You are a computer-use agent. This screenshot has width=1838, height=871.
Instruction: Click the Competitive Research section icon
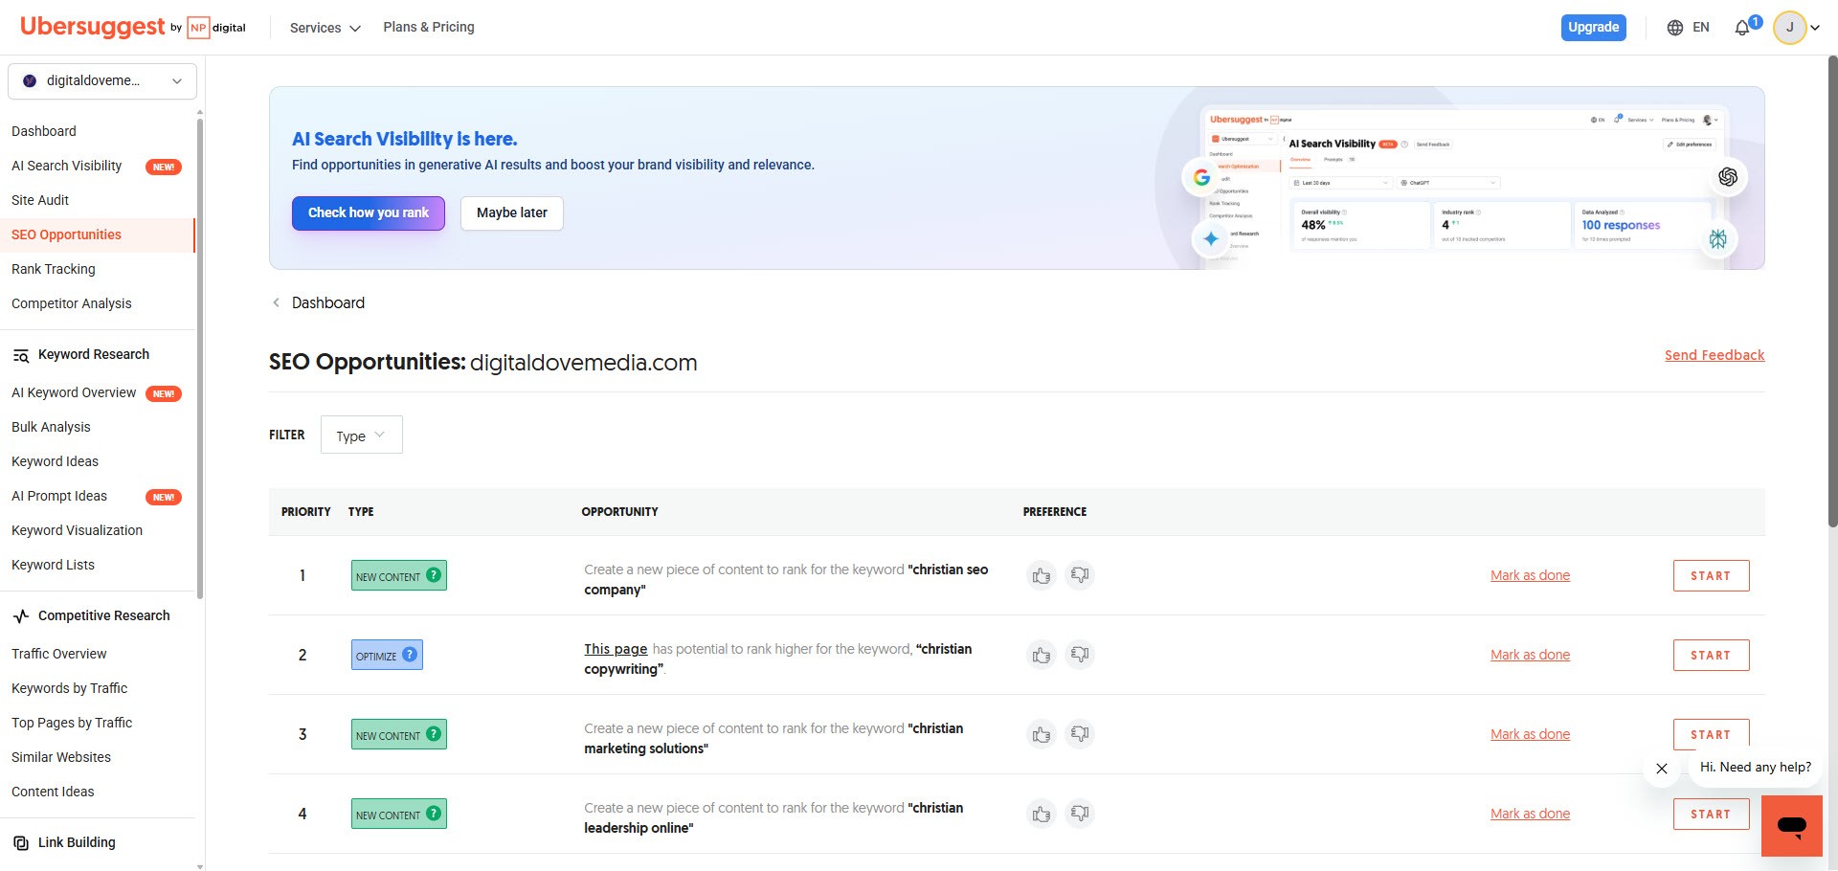[21, 616]
